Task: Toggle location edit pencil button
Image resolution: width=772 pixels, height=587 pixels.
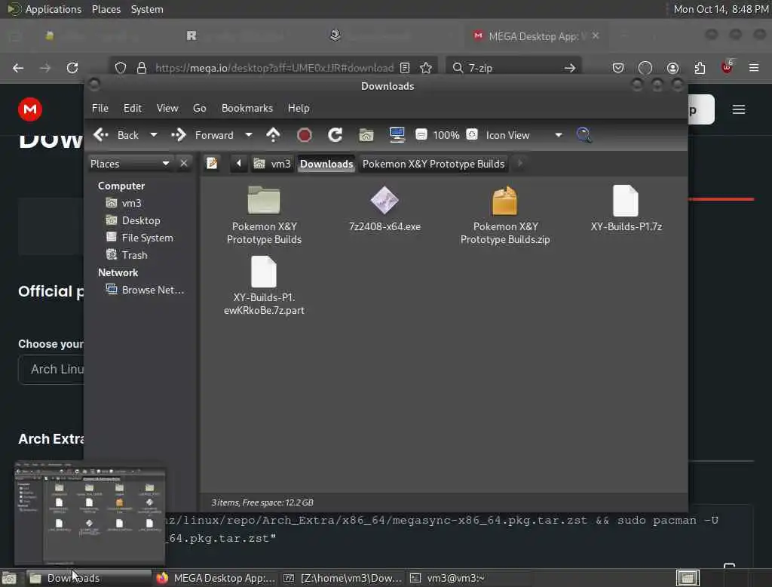Action: pos(212,163)
